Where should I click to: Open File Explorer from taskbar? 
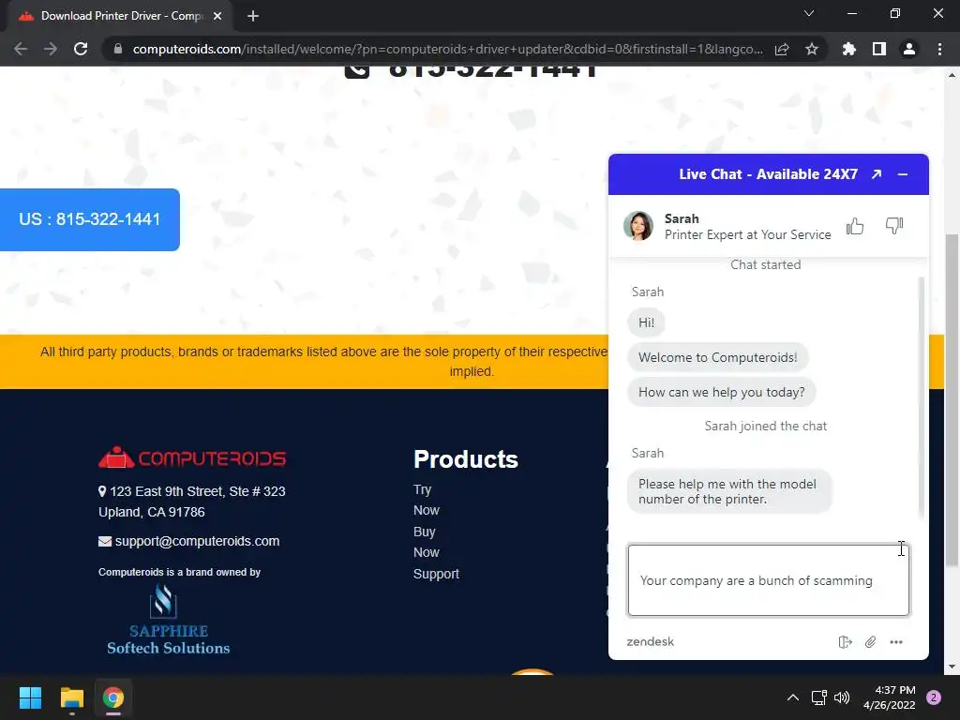71,697
